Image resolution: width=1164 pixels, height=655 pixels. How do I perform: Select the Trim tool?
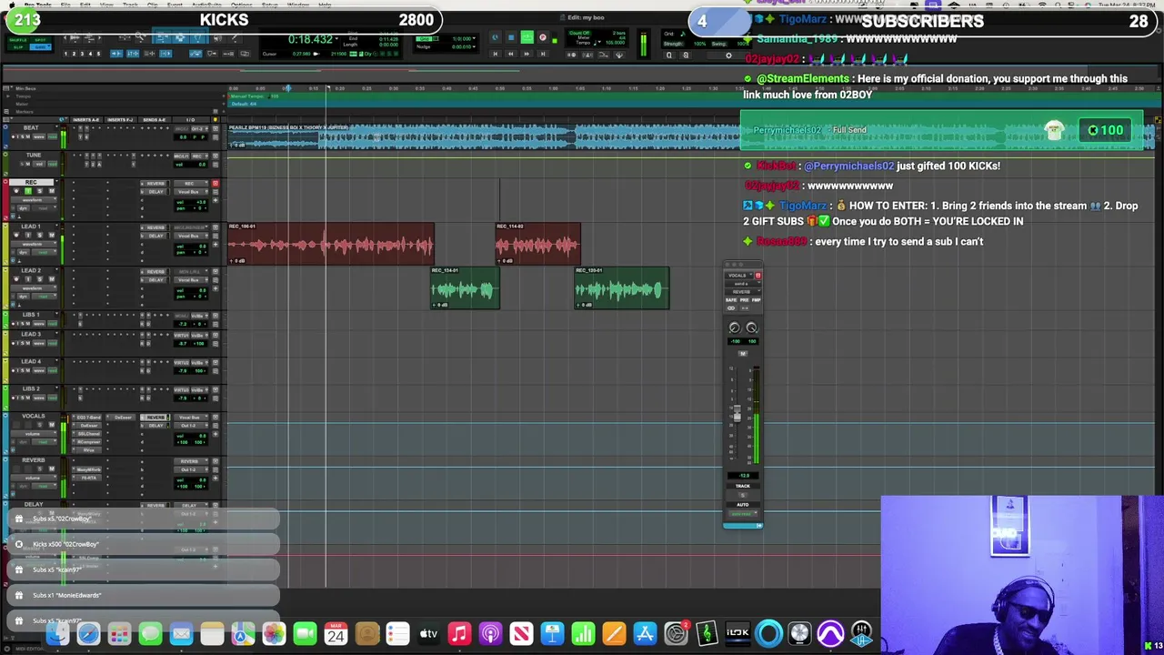click(x=162, y=37)
